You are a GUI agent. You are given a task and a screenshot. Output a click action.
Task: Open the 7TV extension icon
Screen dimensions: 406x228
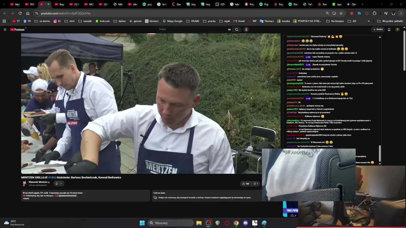pos(359,13)
